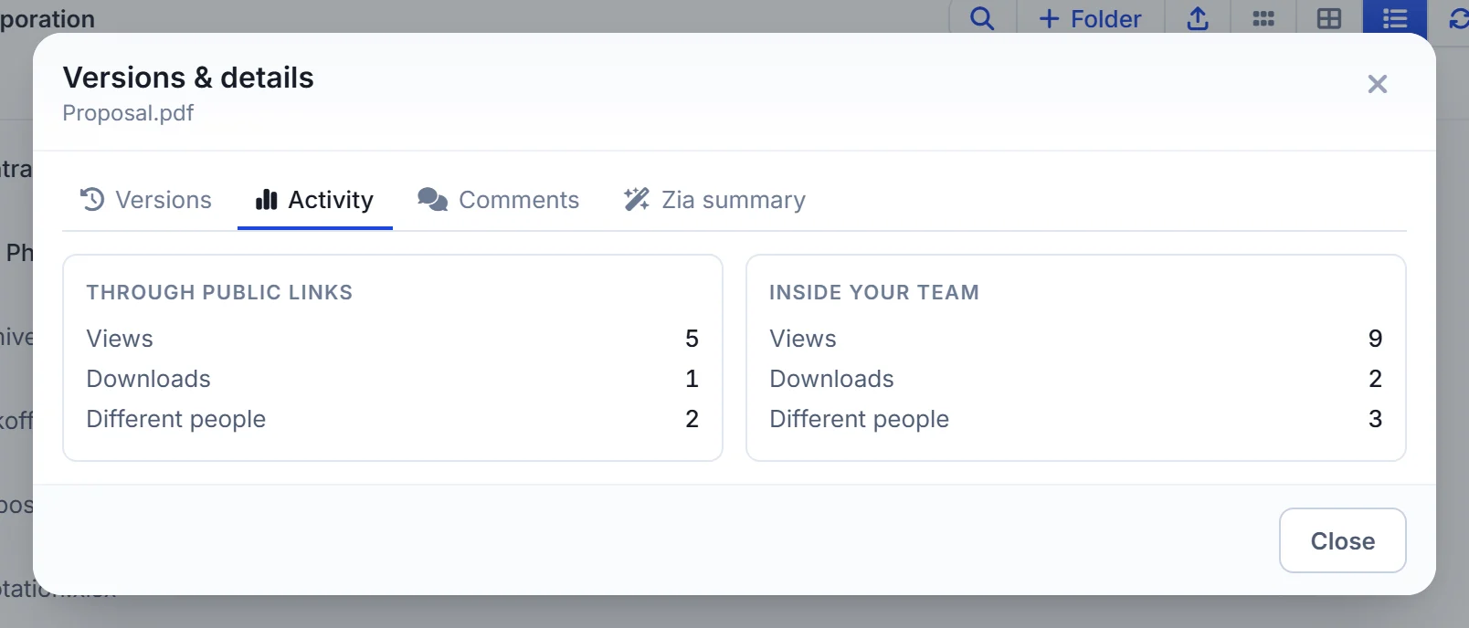Click public links Views value 5

click(692, 339)
